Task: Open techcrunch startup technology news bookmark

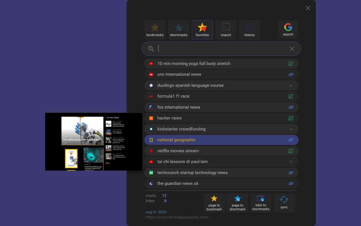Action: click(221, 173)
